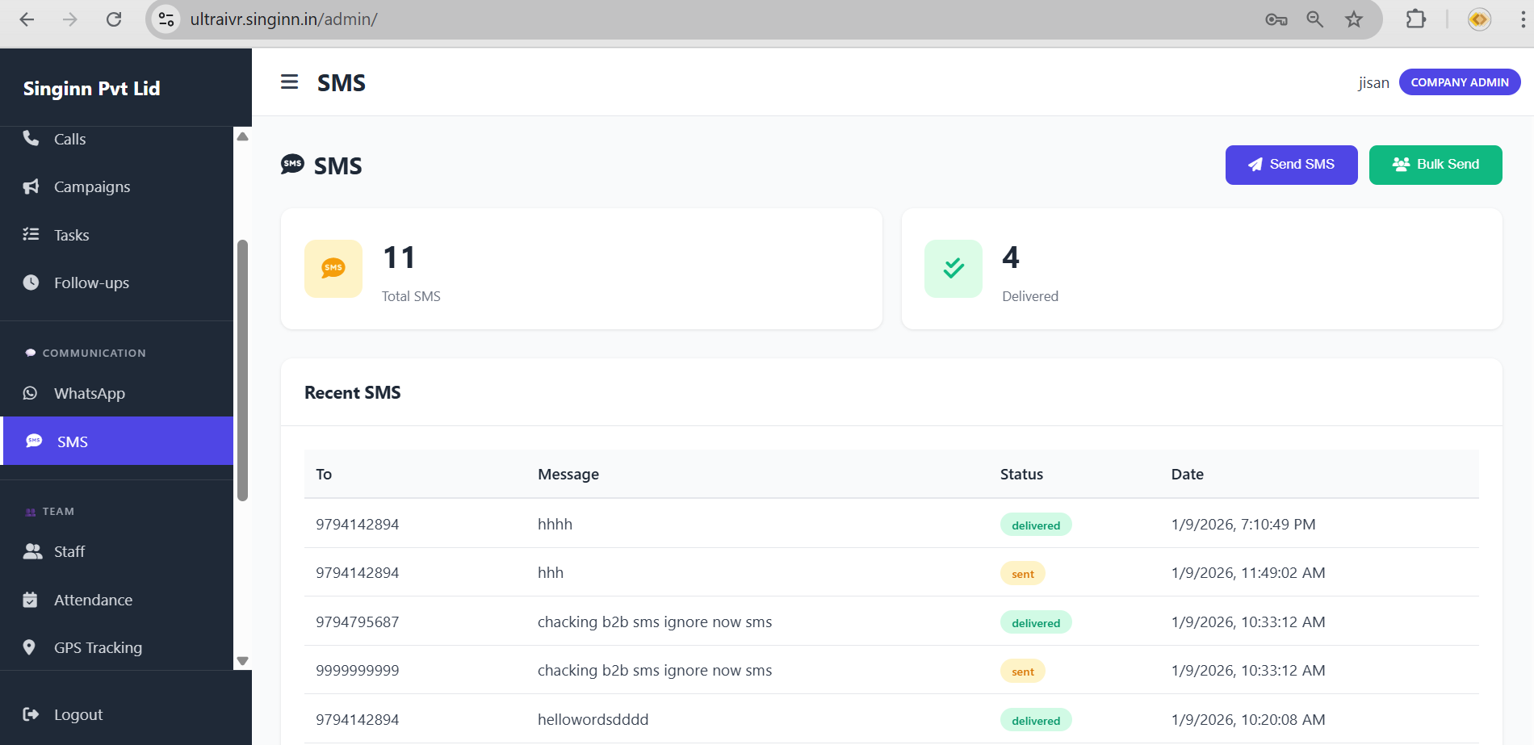Viewport: 1534px width, 745px height.
Task: Click the sidebar scroll down arrow
Action: click(x=242, y=661)
